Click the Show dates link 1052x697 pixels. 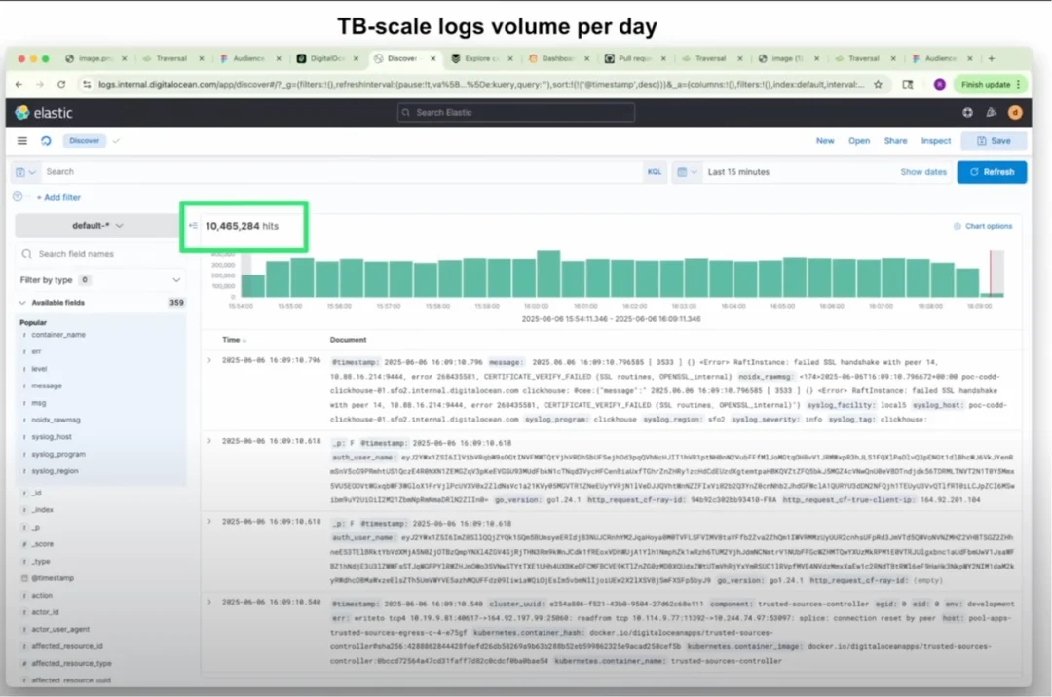coord(922,172)
